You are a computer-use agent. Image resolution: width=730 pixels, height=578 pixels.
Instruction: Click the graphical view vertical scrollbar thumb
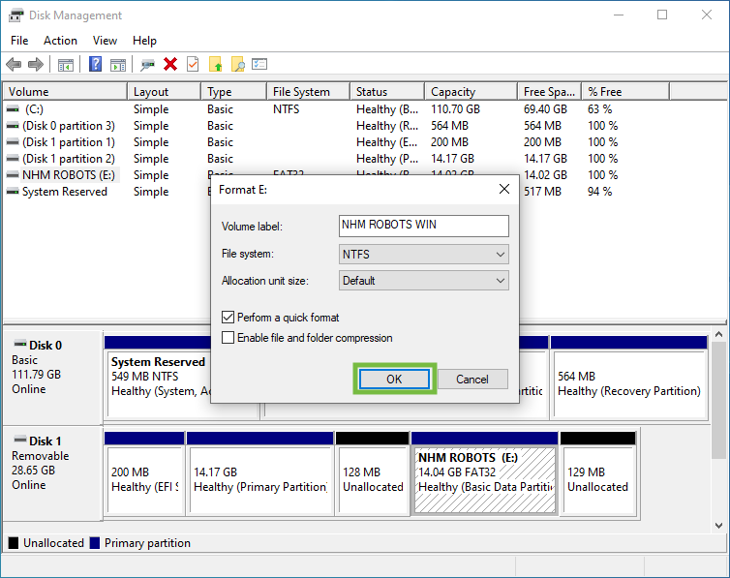point(718,399)
